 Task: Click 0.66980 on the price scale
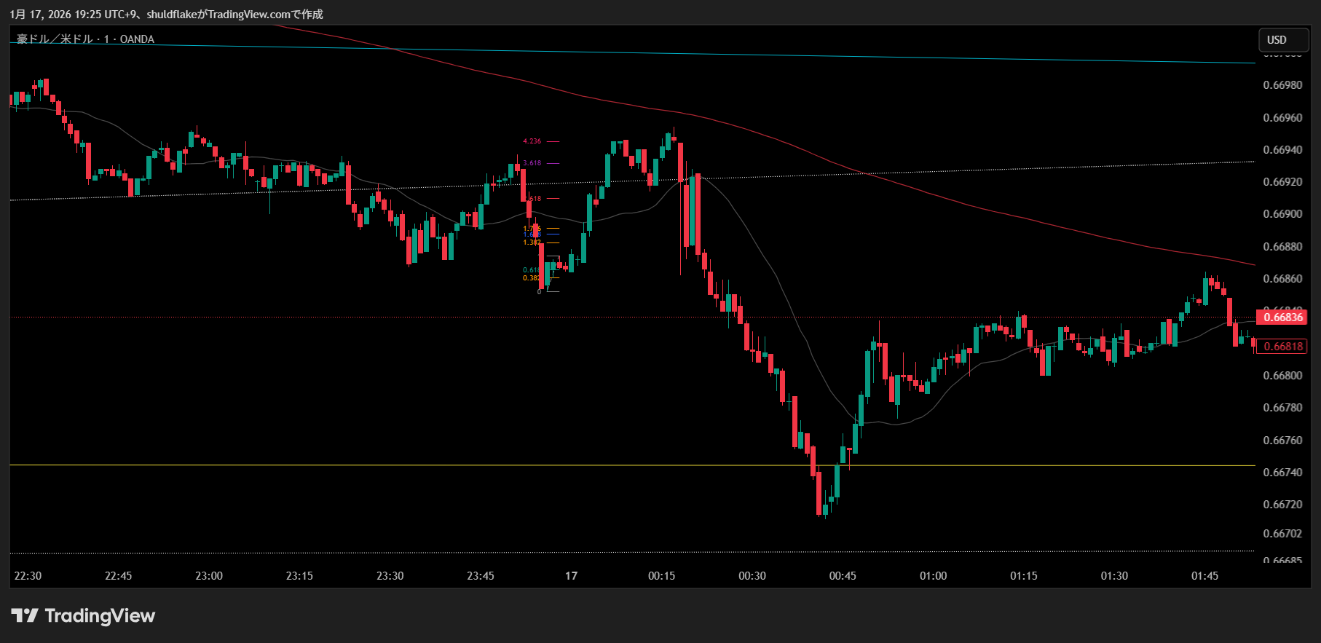pyautogui.click(x=1282, y=85)
